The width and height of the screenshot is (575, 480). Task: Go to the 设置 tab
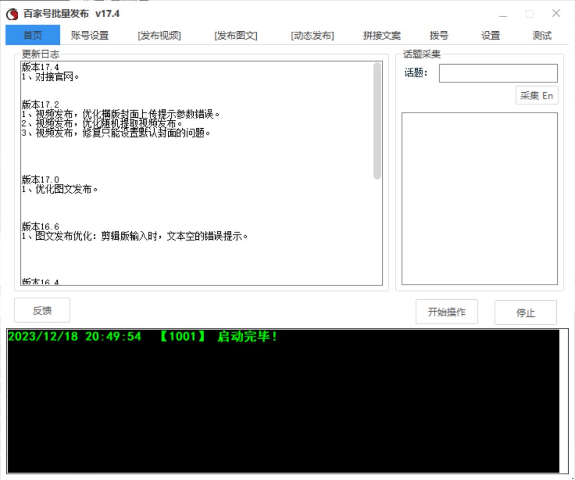(x=491, y=35)
